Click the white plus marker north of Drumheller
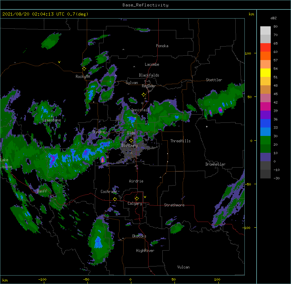 (207, 126)
